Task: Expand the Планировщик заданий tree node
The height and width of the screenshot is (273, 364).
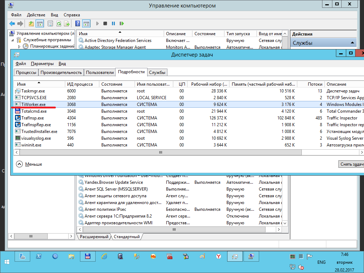Action: click(19, 47)
